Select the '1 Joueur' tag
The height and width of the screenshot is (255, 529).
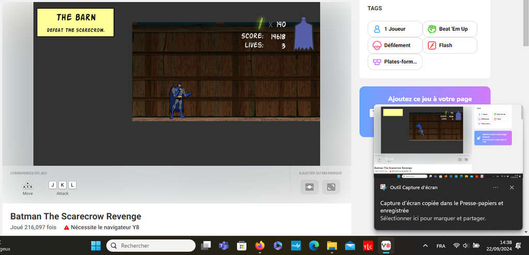(x=394, y=29)
